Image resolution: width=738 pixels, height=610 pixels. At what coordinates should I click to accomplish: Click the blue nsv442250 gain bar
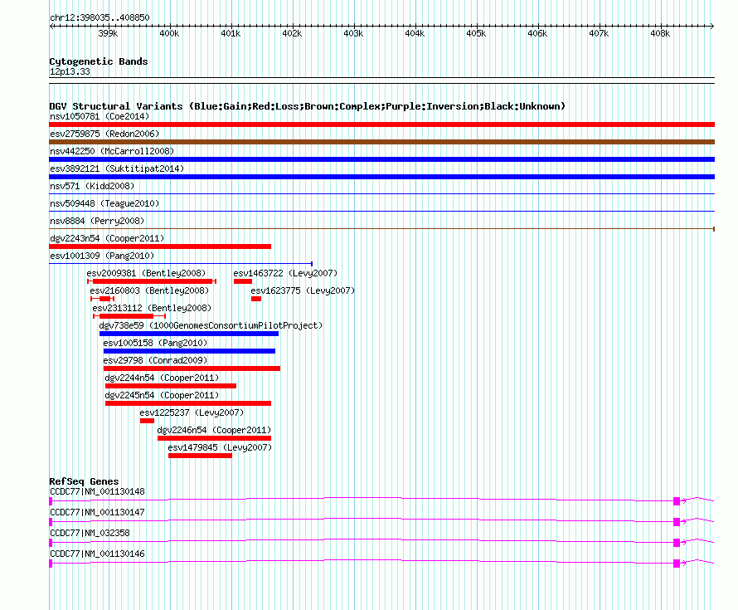[x=381, y=159]
